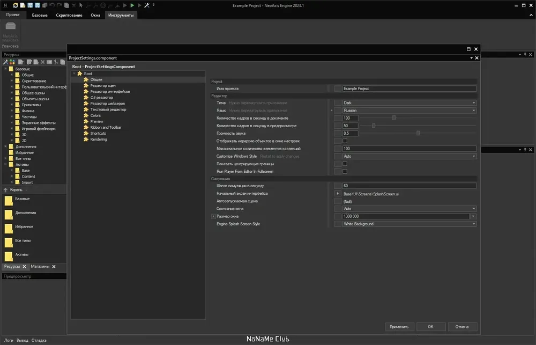This screenshot has width=536, height=345.
Task: Click the green Play button in top toolbar
Action: pos(132,5)
